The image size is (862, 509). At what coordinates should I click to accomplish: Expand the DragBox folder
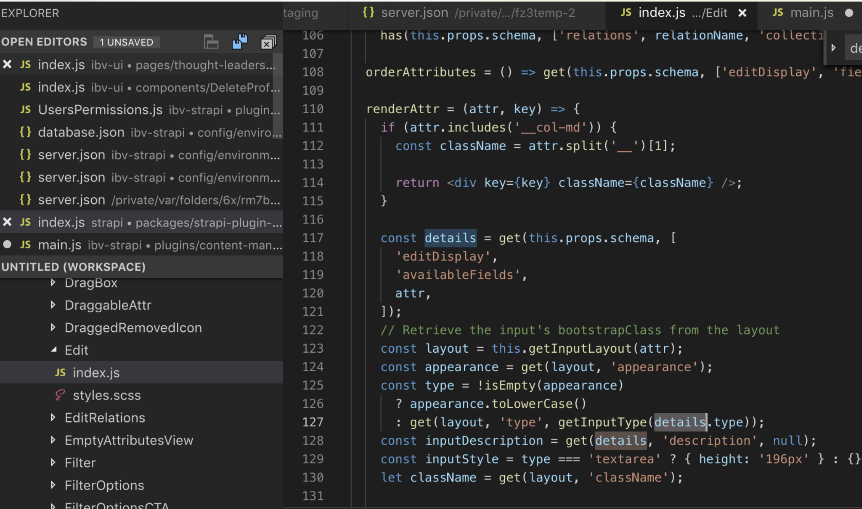[53, 282]
